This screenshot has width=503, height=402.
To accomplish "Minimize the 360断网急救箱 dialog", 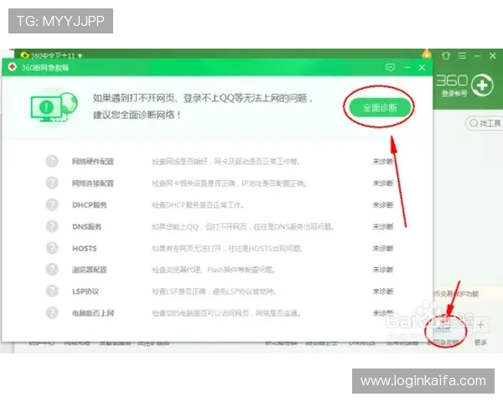I will [407, 67].
